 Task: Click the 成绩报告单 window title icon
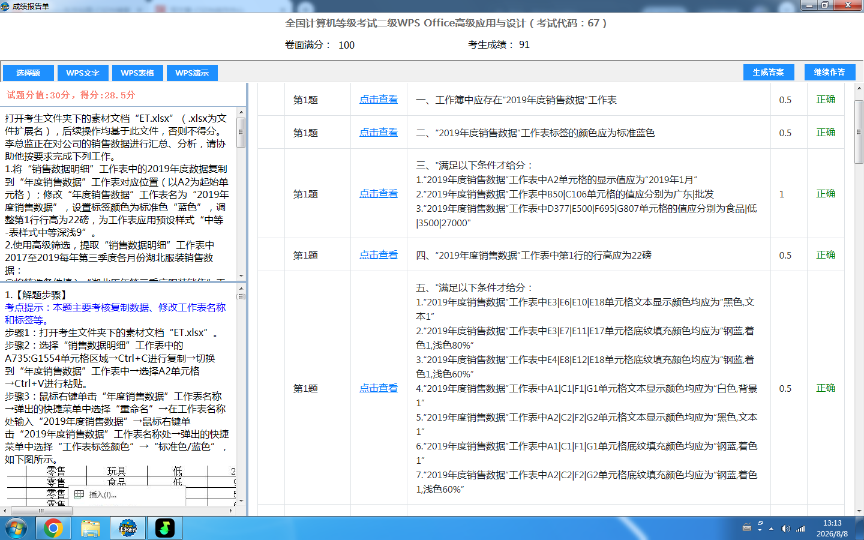(6, 6)
